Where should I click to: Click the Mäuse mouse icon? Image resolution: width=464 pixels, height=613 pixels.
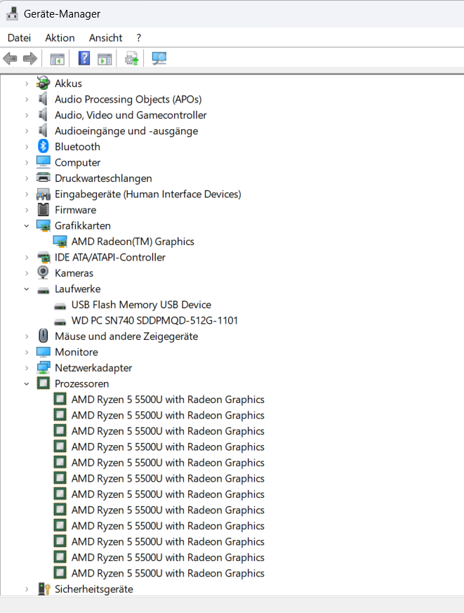(x=43, y=336)
